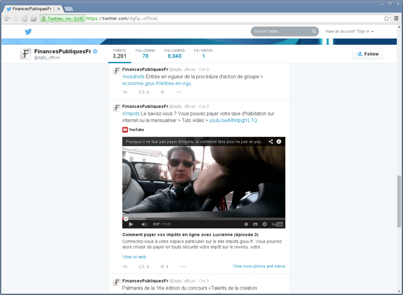Click the green SSL padlock icon
This screenshot has width=403, height=295.
click(x=44, y=18)
